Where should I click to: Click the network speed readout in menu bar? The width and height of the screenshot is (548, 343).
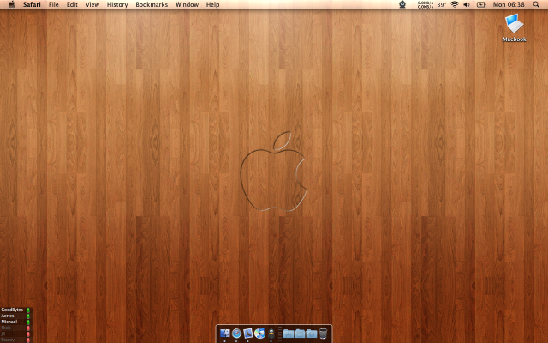point(425,4)
